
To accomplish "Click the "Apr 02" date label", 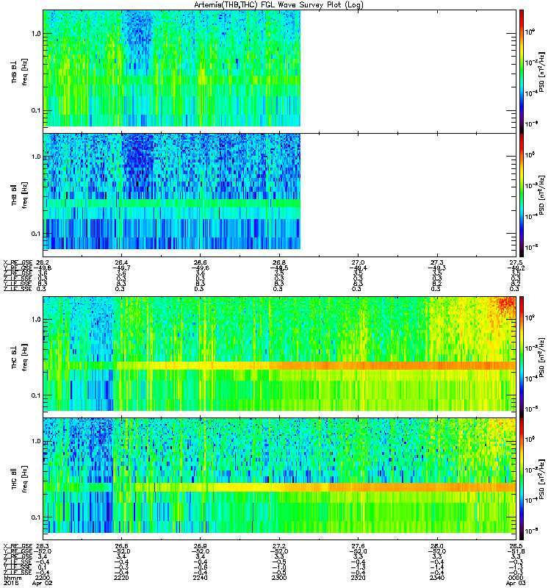I will coord(42,583).
